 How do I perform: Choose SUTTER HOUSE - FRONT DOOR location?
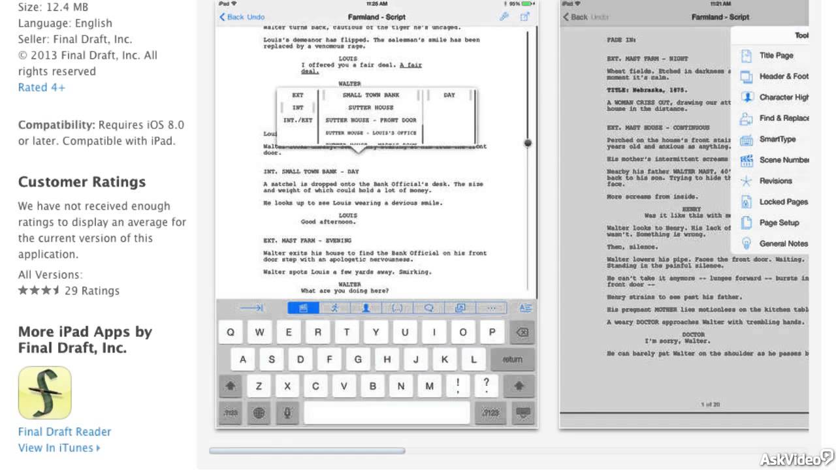tap(370, 121)
